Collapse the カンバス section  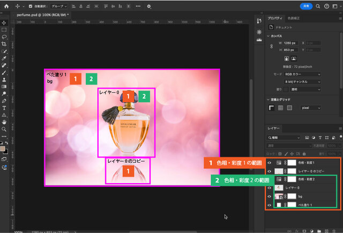pos(269,35)
